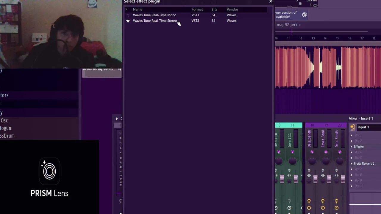The width and height of the screenshot is (381, 214).
Task: Select empty Slot 8 in mixer
Action: point(358,175)
